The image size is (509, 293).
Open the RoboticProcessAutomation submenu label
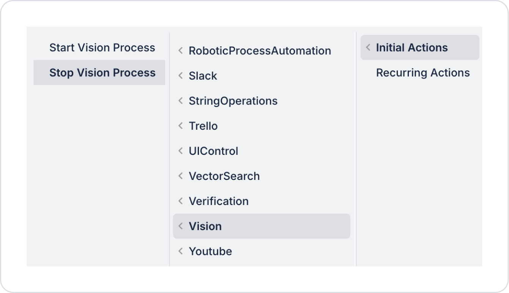point(260,51)
